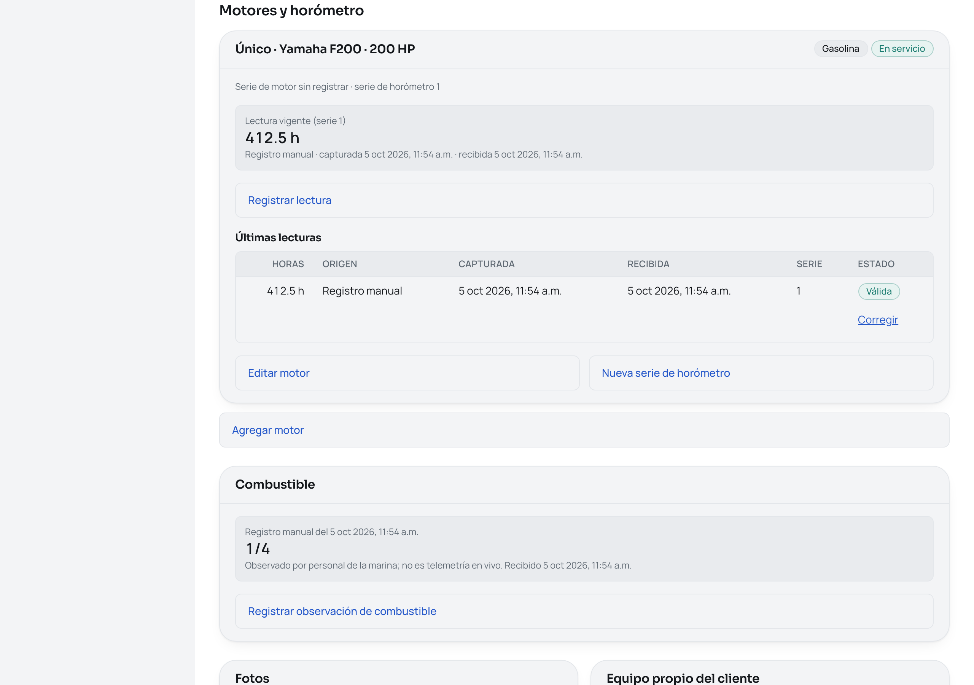Select the Combustible section heading
Screen dimensions: 974x685
275,484
